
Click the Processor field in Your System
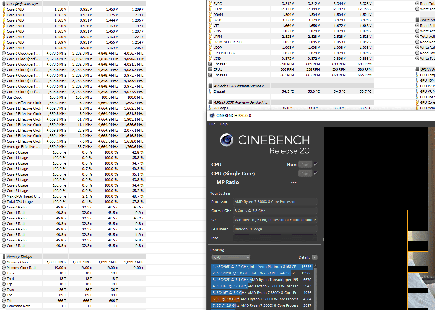[275, 202]
